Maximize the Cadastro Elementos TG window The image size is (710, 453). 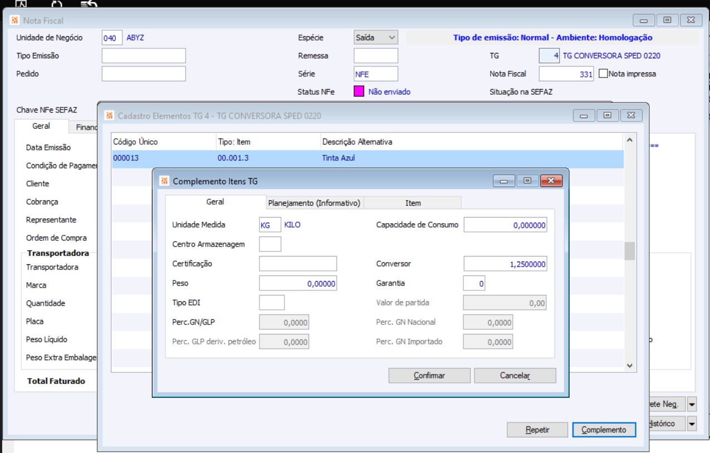tap(608, 116)
